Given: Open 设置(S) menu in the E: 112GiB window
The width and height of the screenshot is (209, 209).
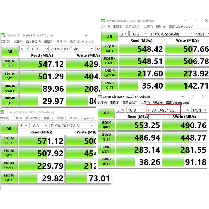Looking at the screenshot, I should (x=18, y=42).
